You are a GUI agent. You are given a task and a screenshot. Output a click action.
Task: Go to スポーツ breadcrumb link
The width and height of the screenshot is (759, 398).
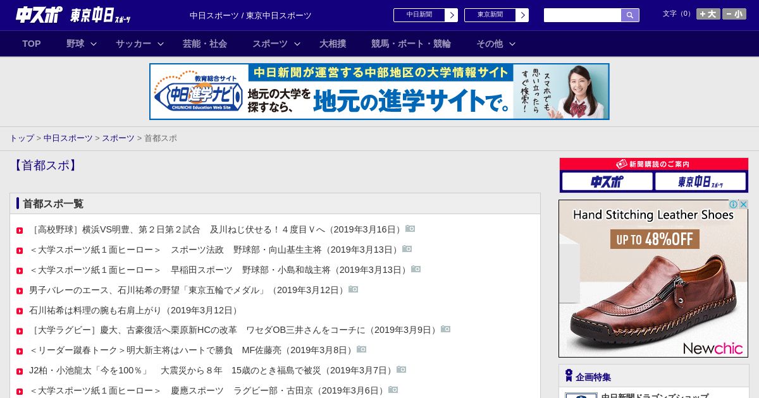118,138
